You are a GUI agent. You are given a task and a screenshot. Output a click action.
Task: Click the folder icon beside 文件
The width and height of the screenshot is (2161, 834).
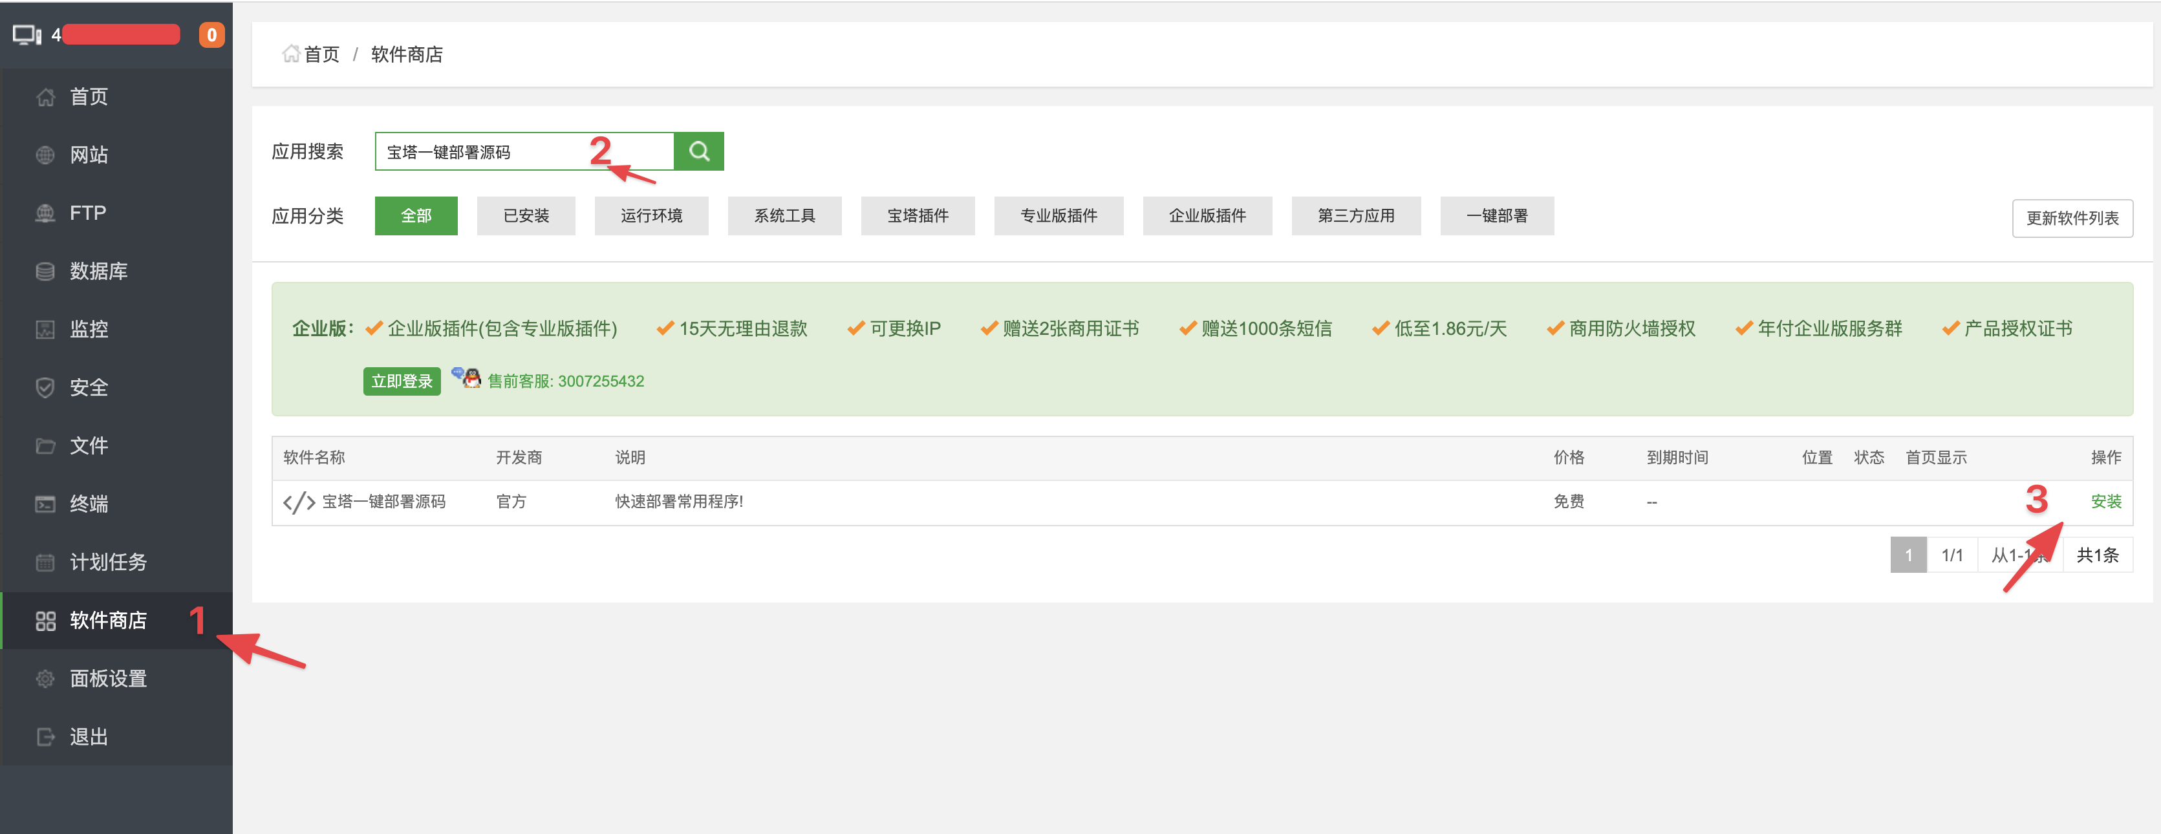coord(45,445)
